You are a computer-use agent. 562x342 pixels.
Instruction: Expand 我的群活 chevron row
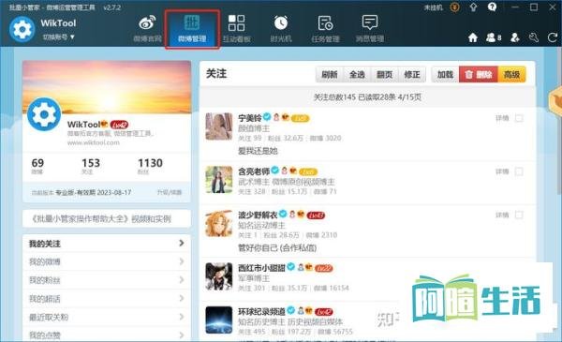tap(107, 299)
